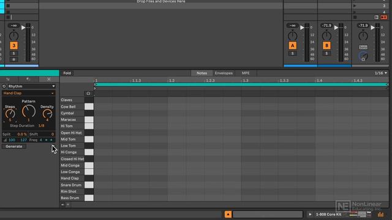Click the Step Duration 1/8 value
The image size is (392, 220).
coord(41,126)
